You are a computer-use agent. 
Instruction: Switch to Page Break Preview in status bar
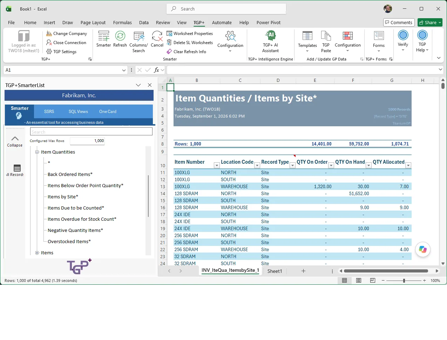pos(373,281)
